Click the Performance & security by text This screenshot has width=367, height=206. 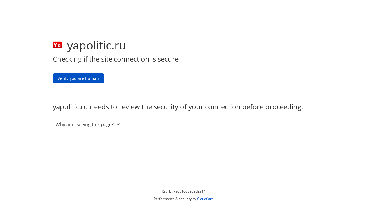tap(175, 199)
